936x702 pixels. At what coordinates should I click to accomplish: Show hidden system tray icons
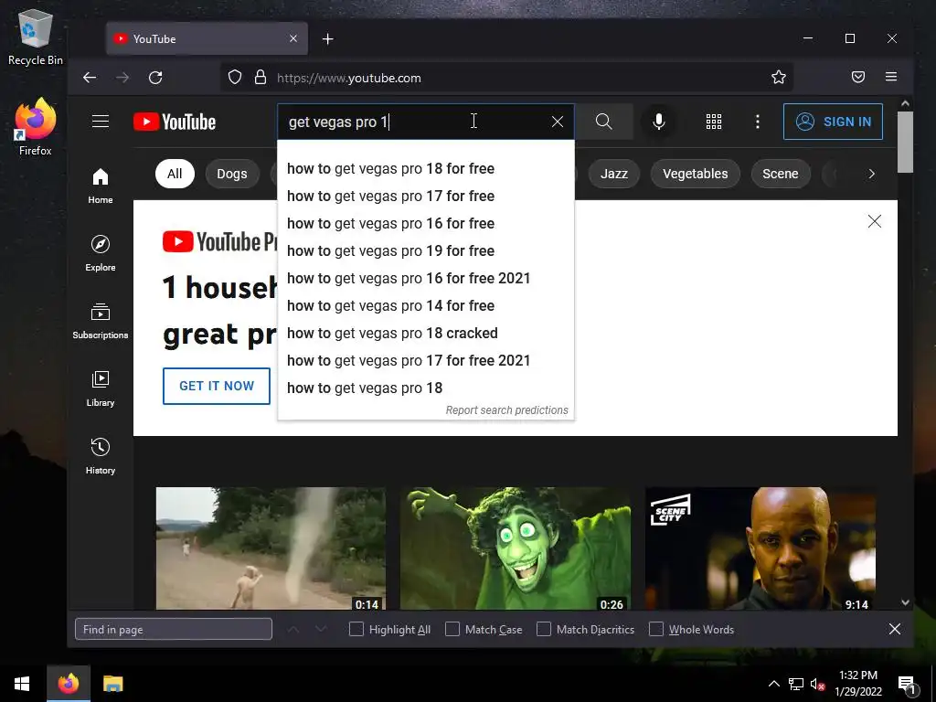coord(773,684)
